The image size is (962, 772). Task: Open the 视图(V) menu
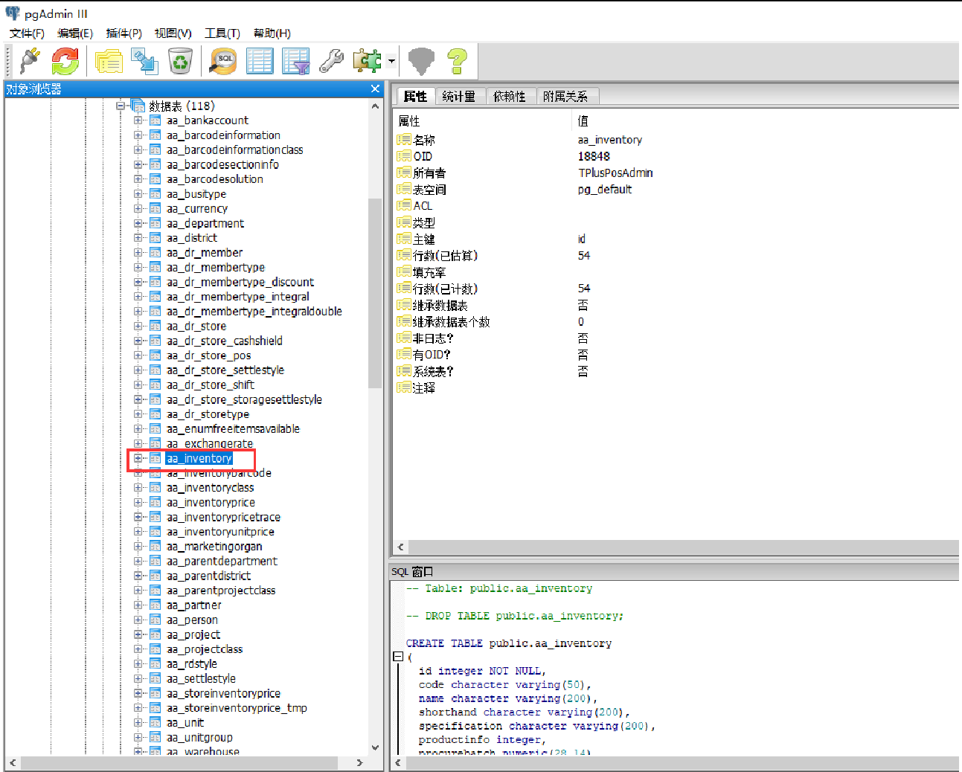tap(173, 33)
